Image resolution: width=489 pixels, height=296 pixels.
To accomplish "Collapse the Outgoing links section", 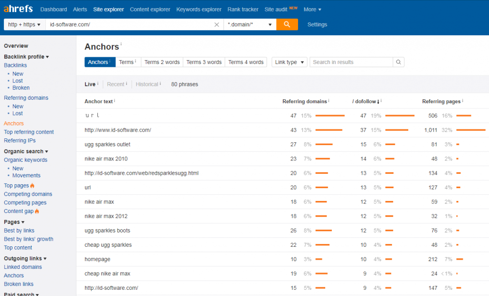I will pyautogui.click(x=25, y=259).
